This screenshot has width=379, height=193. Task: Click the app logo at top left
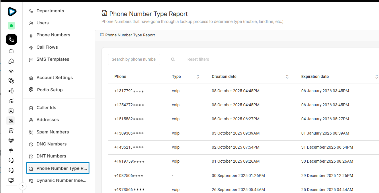coord(12,11)
